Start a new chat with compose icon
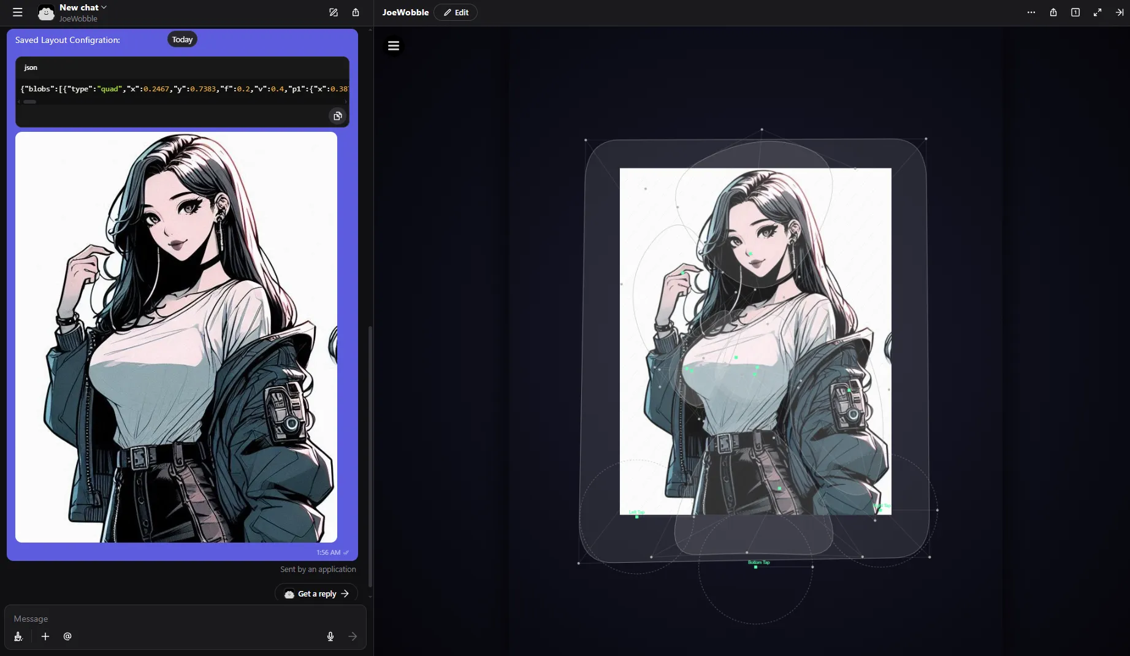This screenshot has height=656, width=1130. [x=334, y=12]
